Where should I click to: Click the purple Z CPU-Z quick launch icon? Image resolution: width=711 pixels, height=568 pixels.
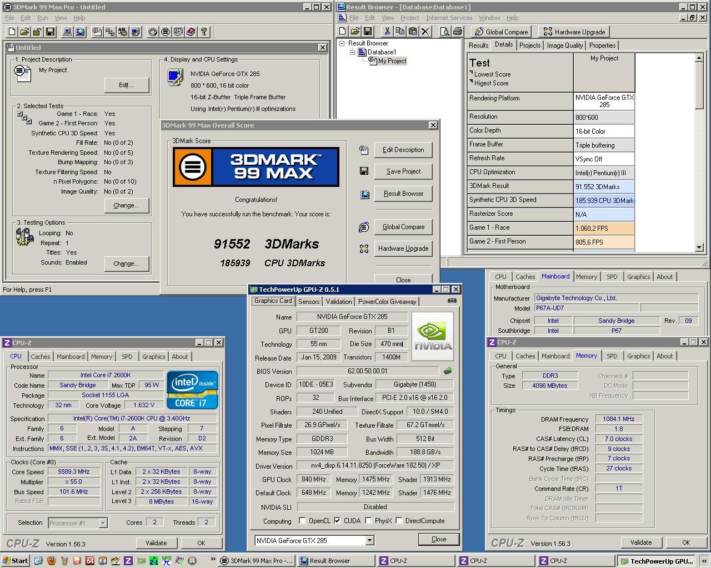point(128,561)
